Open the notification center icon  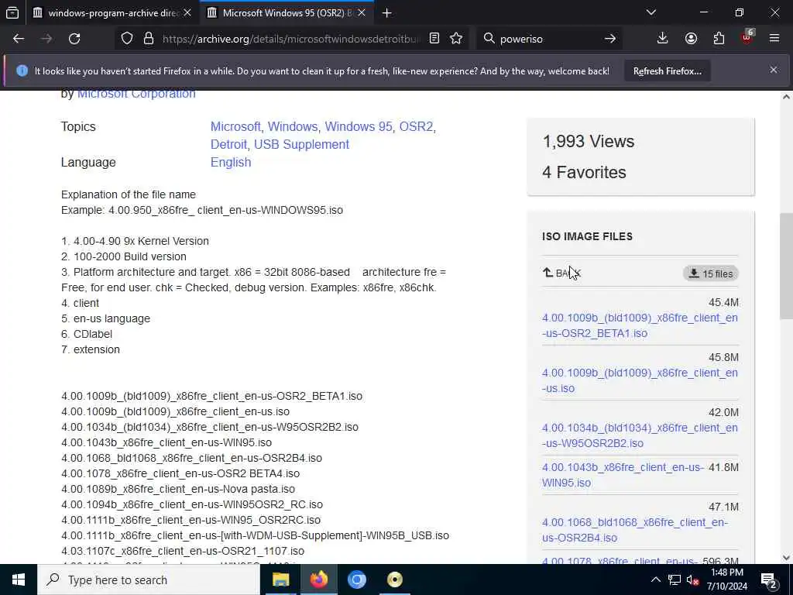point(769,580)
